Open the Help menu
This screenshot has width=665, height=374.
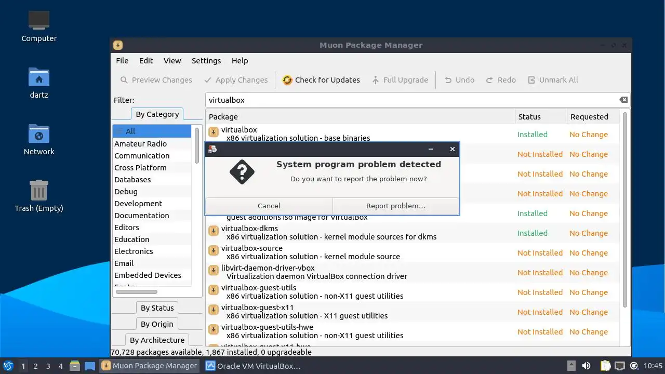240,61
